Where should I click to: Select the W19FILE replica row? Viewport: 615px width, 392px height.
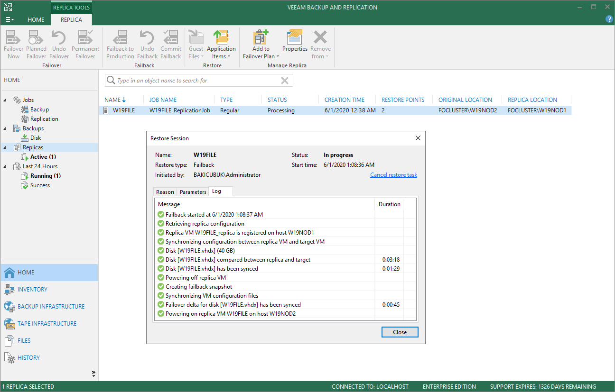(335, 110)
